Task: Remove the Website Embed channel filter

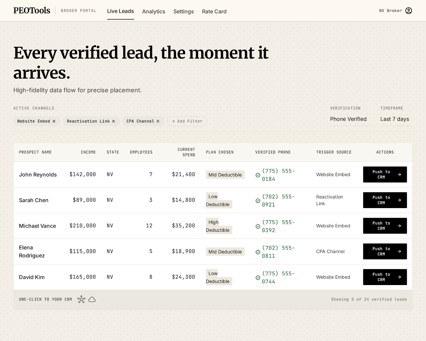Action: point(54,121)
